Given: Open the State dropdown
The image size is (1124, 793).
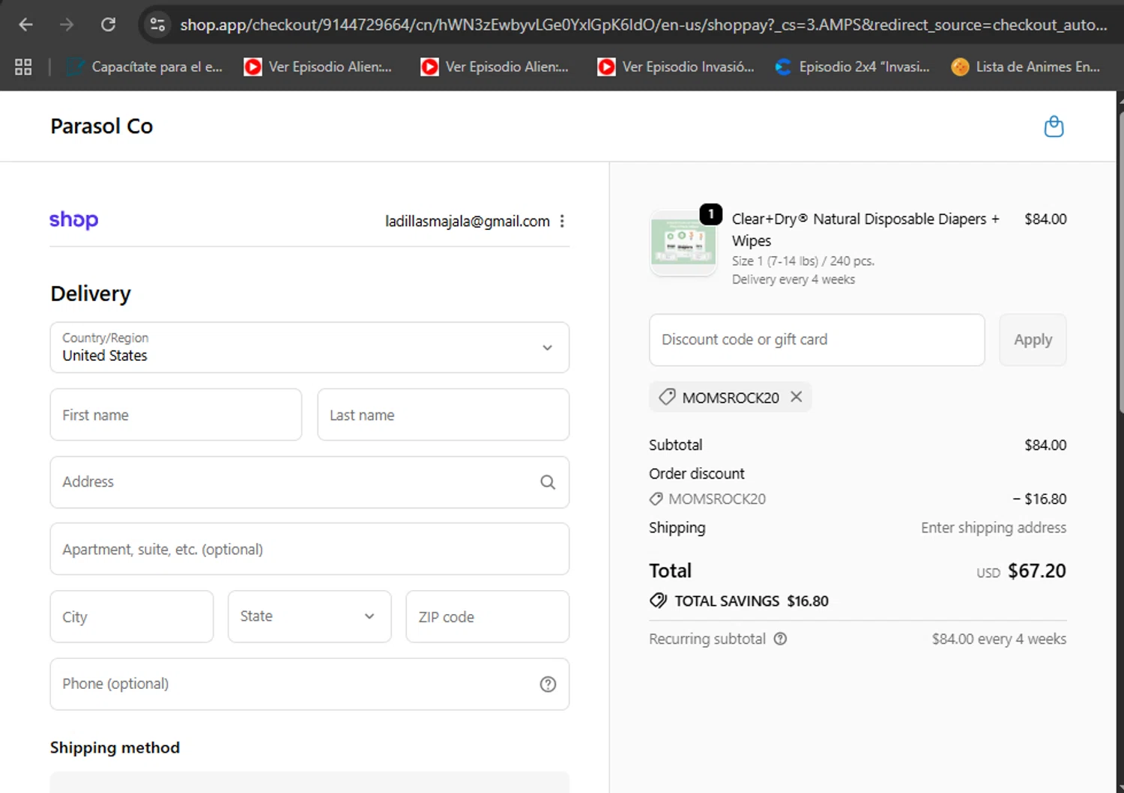Looking at the screenshot, I should [309, 617].
